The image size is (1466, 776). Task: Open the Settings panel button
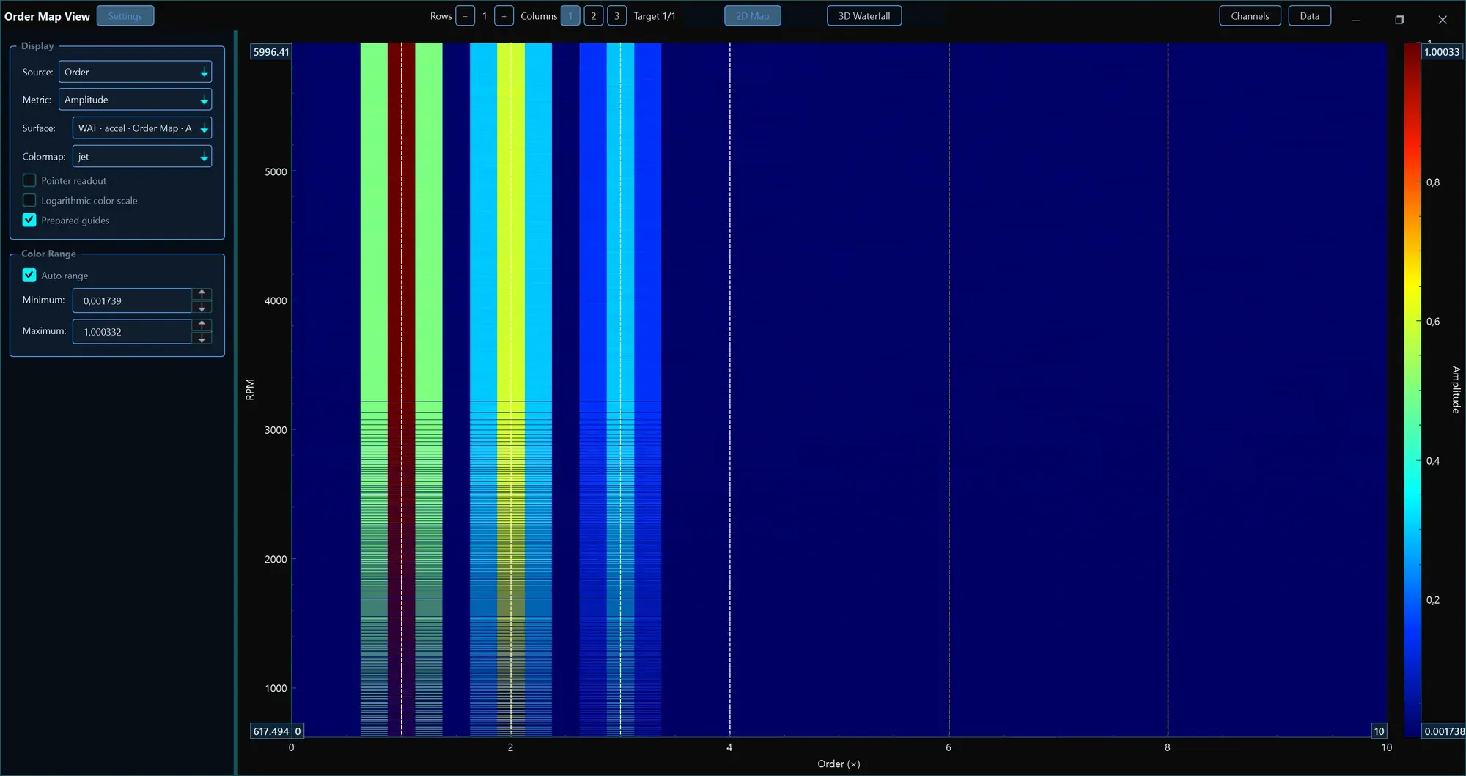pos(125,16)
